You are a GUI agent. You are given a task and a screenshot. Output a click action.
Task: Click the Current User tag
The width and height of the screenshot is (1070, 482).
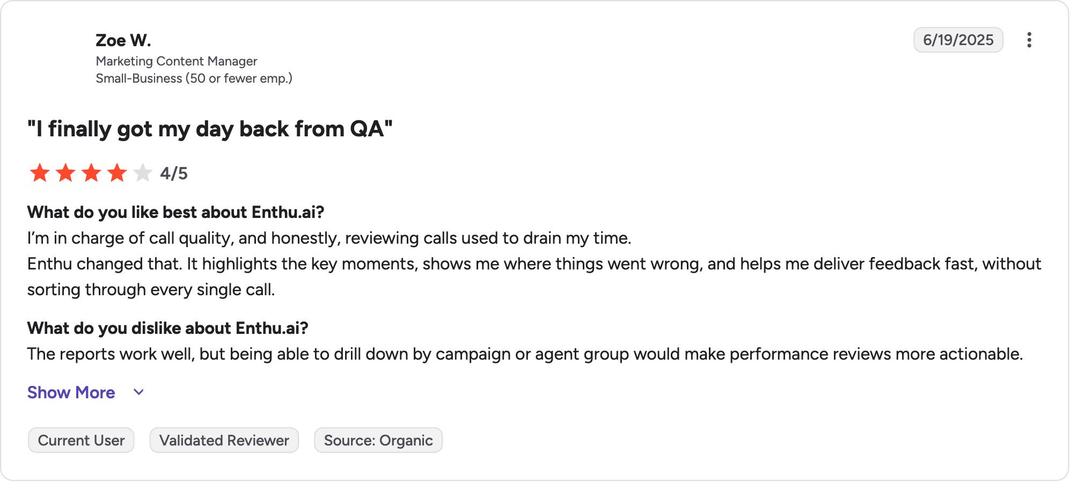81,440
